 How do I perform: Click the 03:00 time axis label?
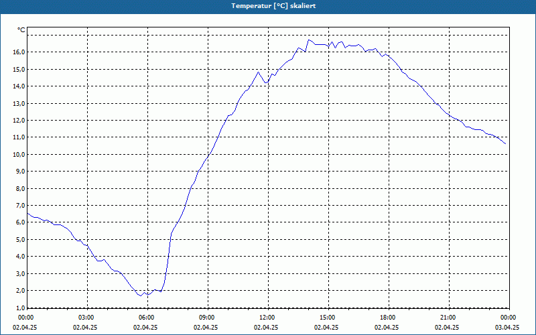pyautogui.click(x=88, y=318)
